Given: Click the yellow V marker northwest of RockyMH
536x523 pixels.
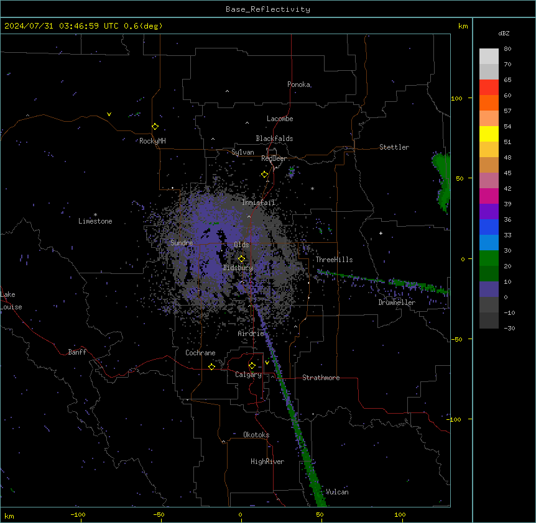Looking at the screenshot, I should click(x=109, y=114).
